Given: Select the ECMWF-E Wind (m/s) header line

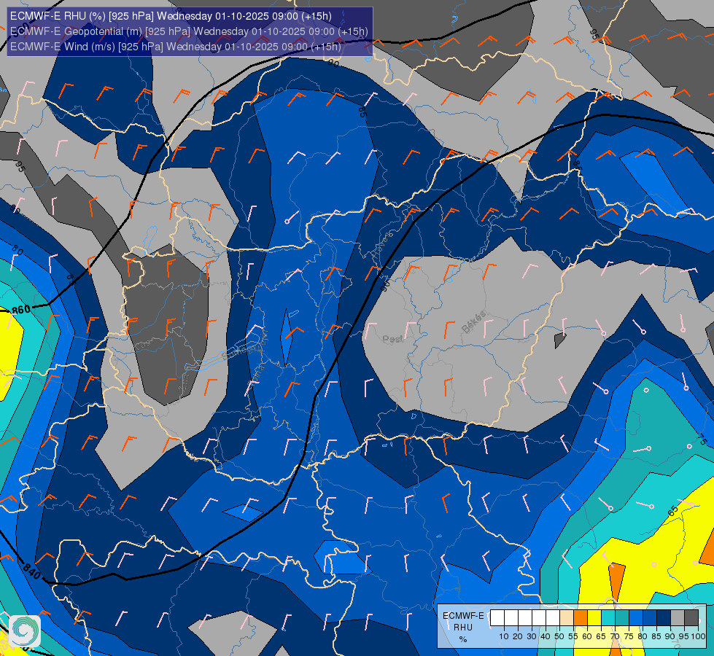Looking at the screenshot, I should pyautogui.click(x=175, y=47).
